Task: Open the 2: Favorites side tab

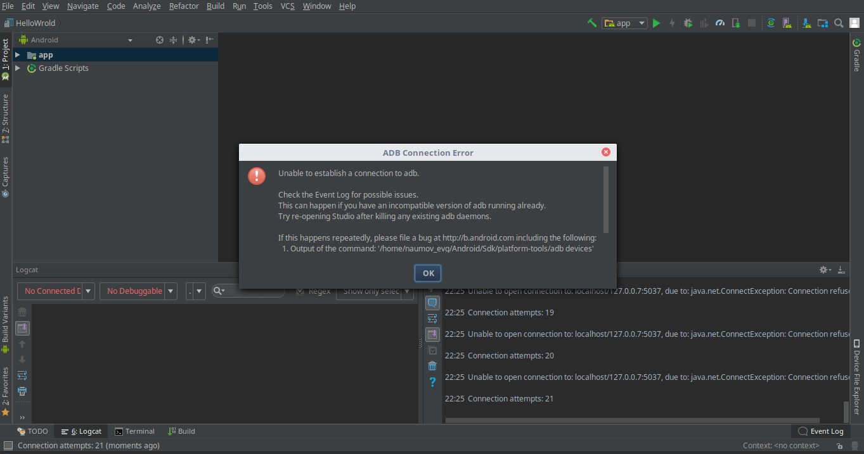Action: 5,391
